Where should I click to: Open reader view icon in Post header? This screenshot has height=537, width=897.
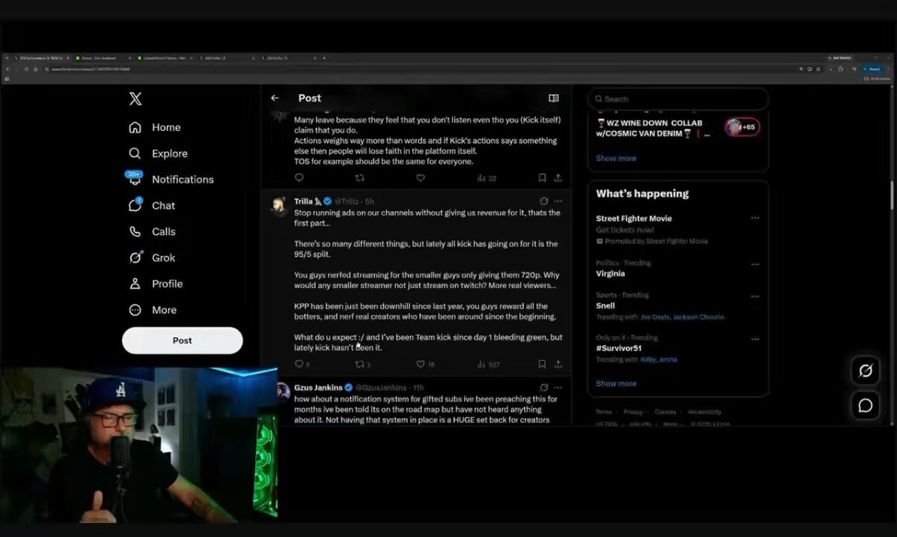pos(554,99)
